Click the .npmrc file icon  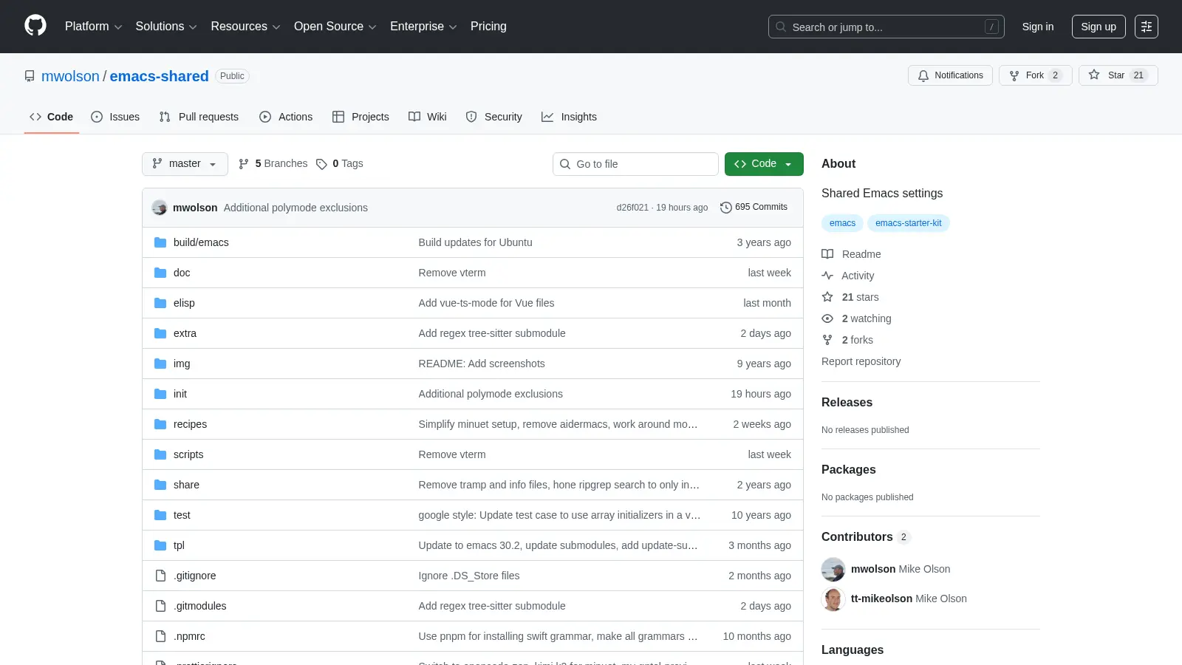(x=160, y=636)
